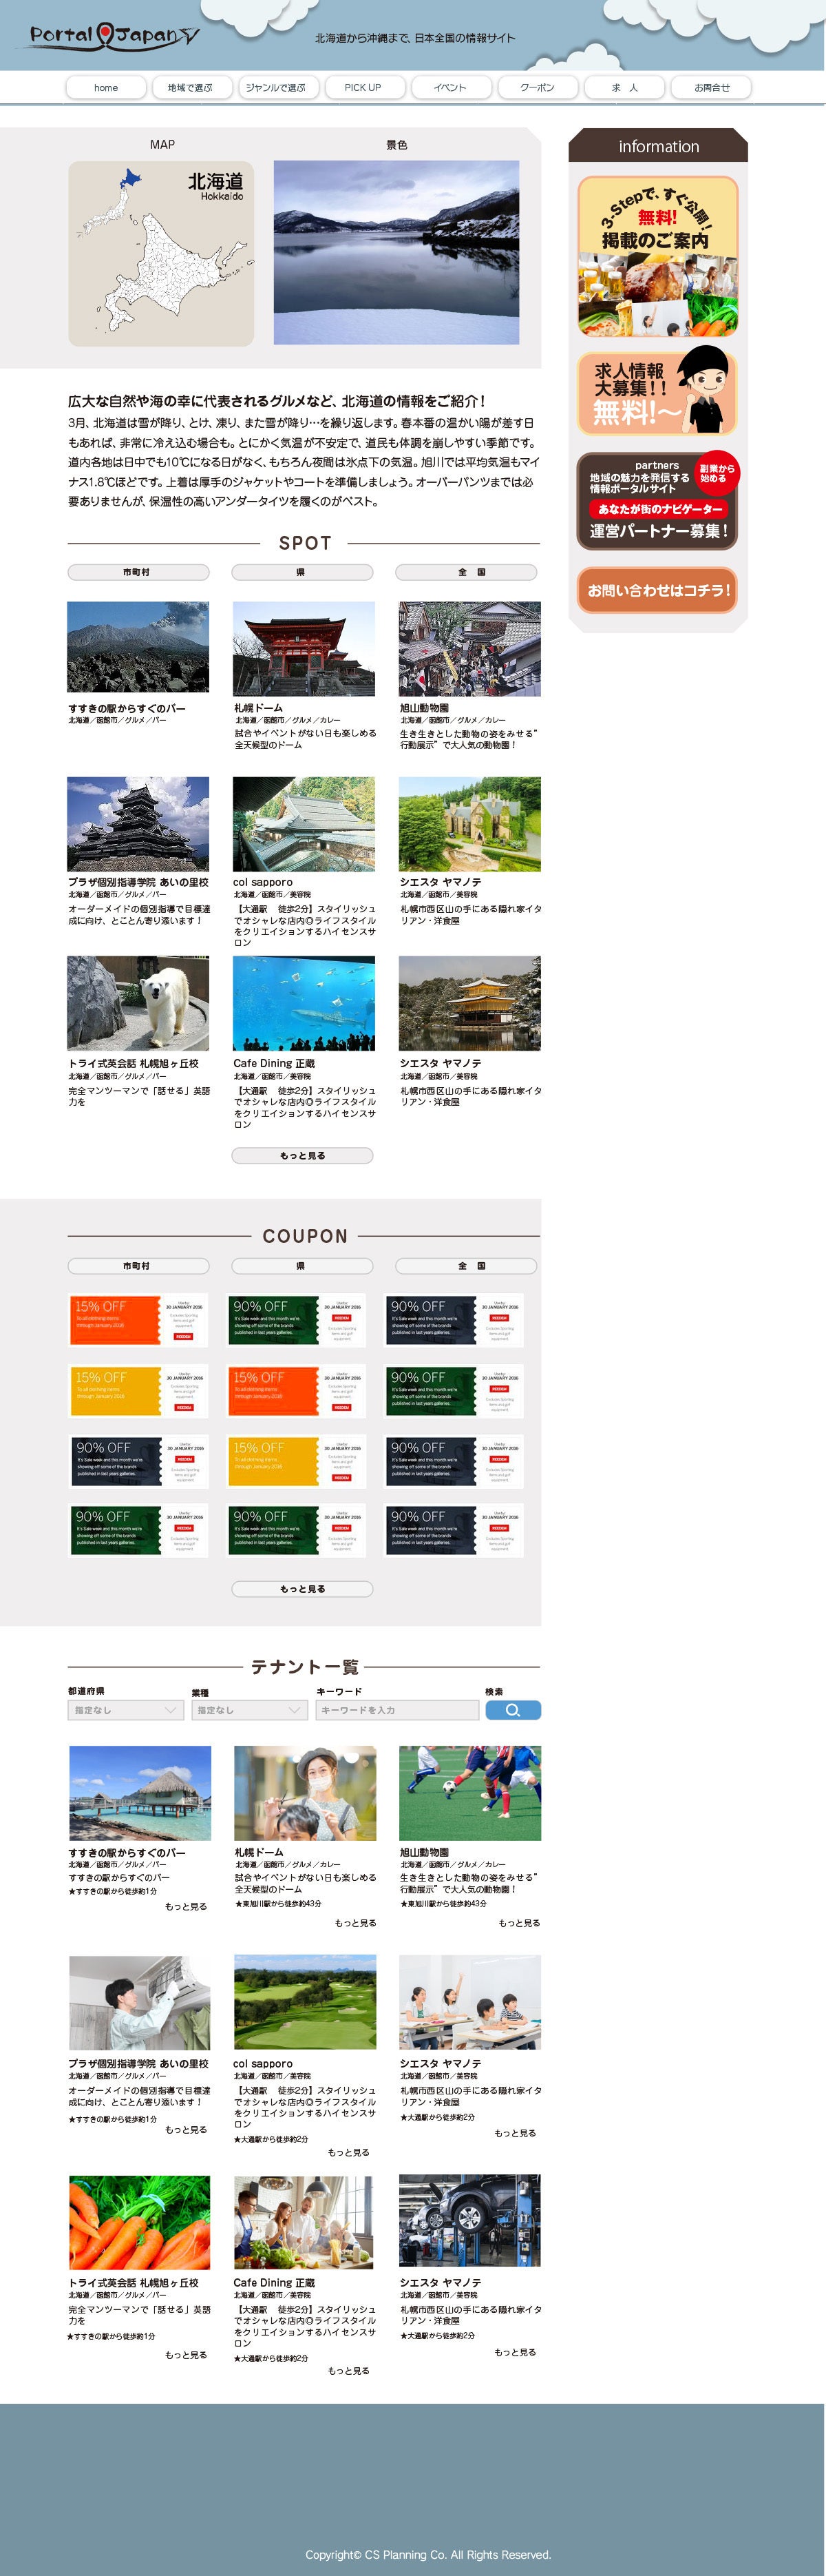Viewport: 826px width, 2576px height.
Task: Open the 地域で選ぶ menu item
Action: point(190,88)
